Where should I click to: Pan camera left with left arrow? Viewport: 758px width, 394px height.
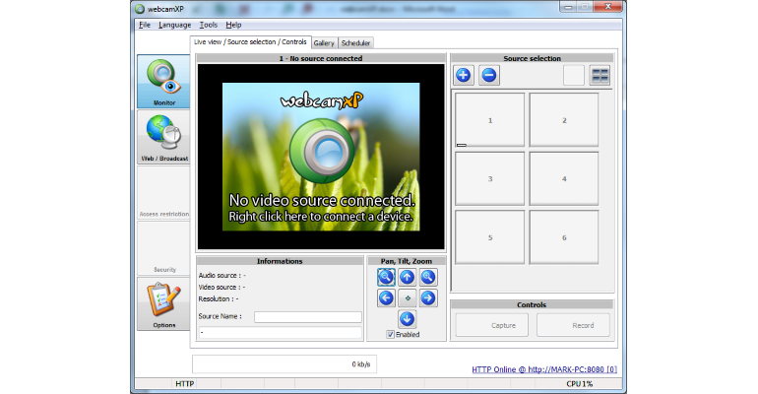click(386, 297)
